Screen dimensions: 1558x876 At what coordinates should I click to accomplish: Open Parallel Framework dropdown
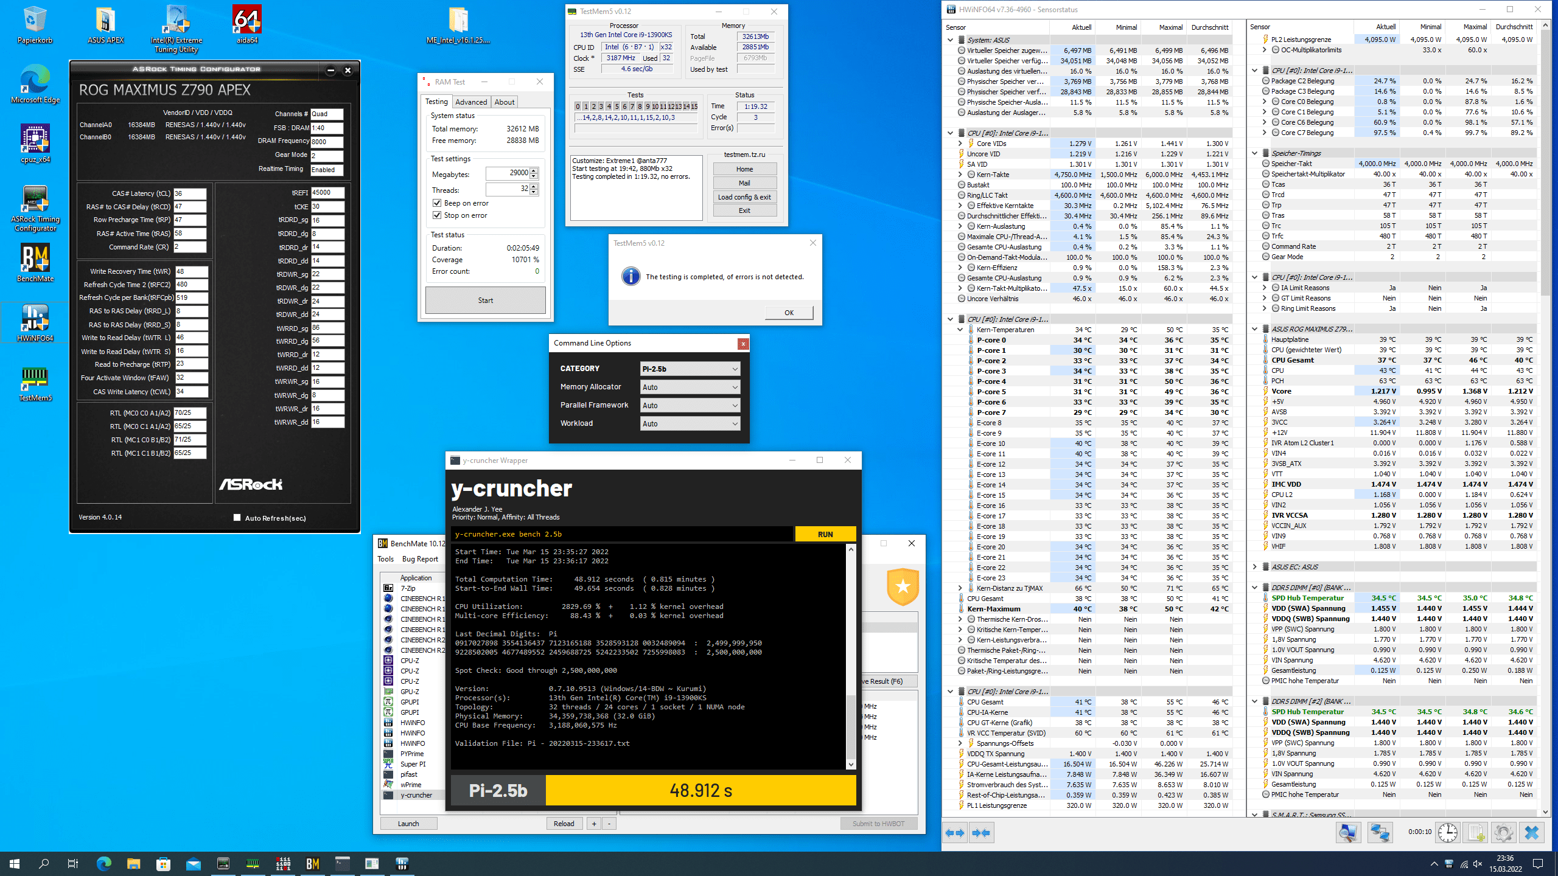point(690,405)
